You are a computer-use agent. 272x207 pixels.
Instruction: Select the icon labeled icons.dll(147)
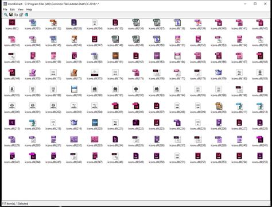tap(95, 39)
